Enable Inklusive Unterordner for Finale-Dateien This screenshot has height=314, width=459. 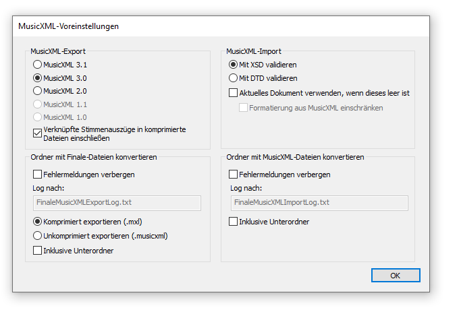37,251
